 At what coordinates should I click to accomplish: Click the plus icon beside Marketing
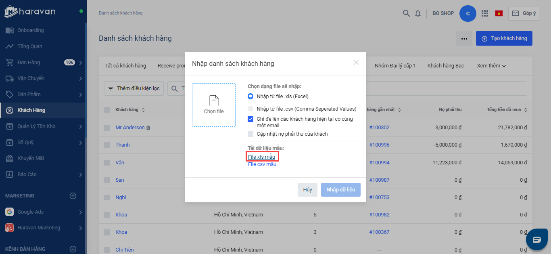pos(73,196)
